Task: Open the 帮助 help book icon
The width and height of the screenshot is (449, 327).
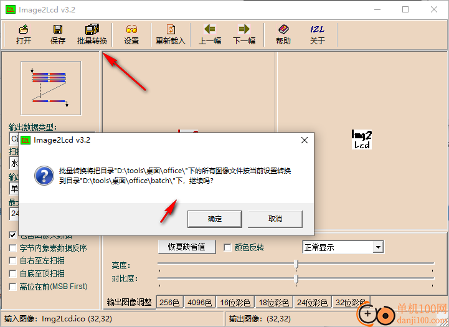Action: pos(283,34)
